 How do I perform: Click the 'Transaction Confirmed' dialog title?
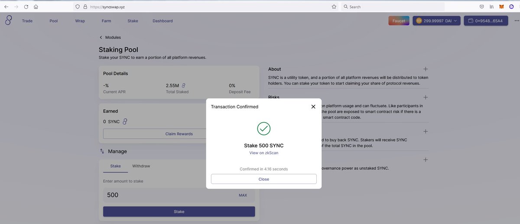234,107
